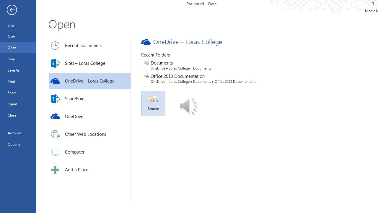Click the Help question mark icon
378x213 pixels.
click(x=373, y=4)
